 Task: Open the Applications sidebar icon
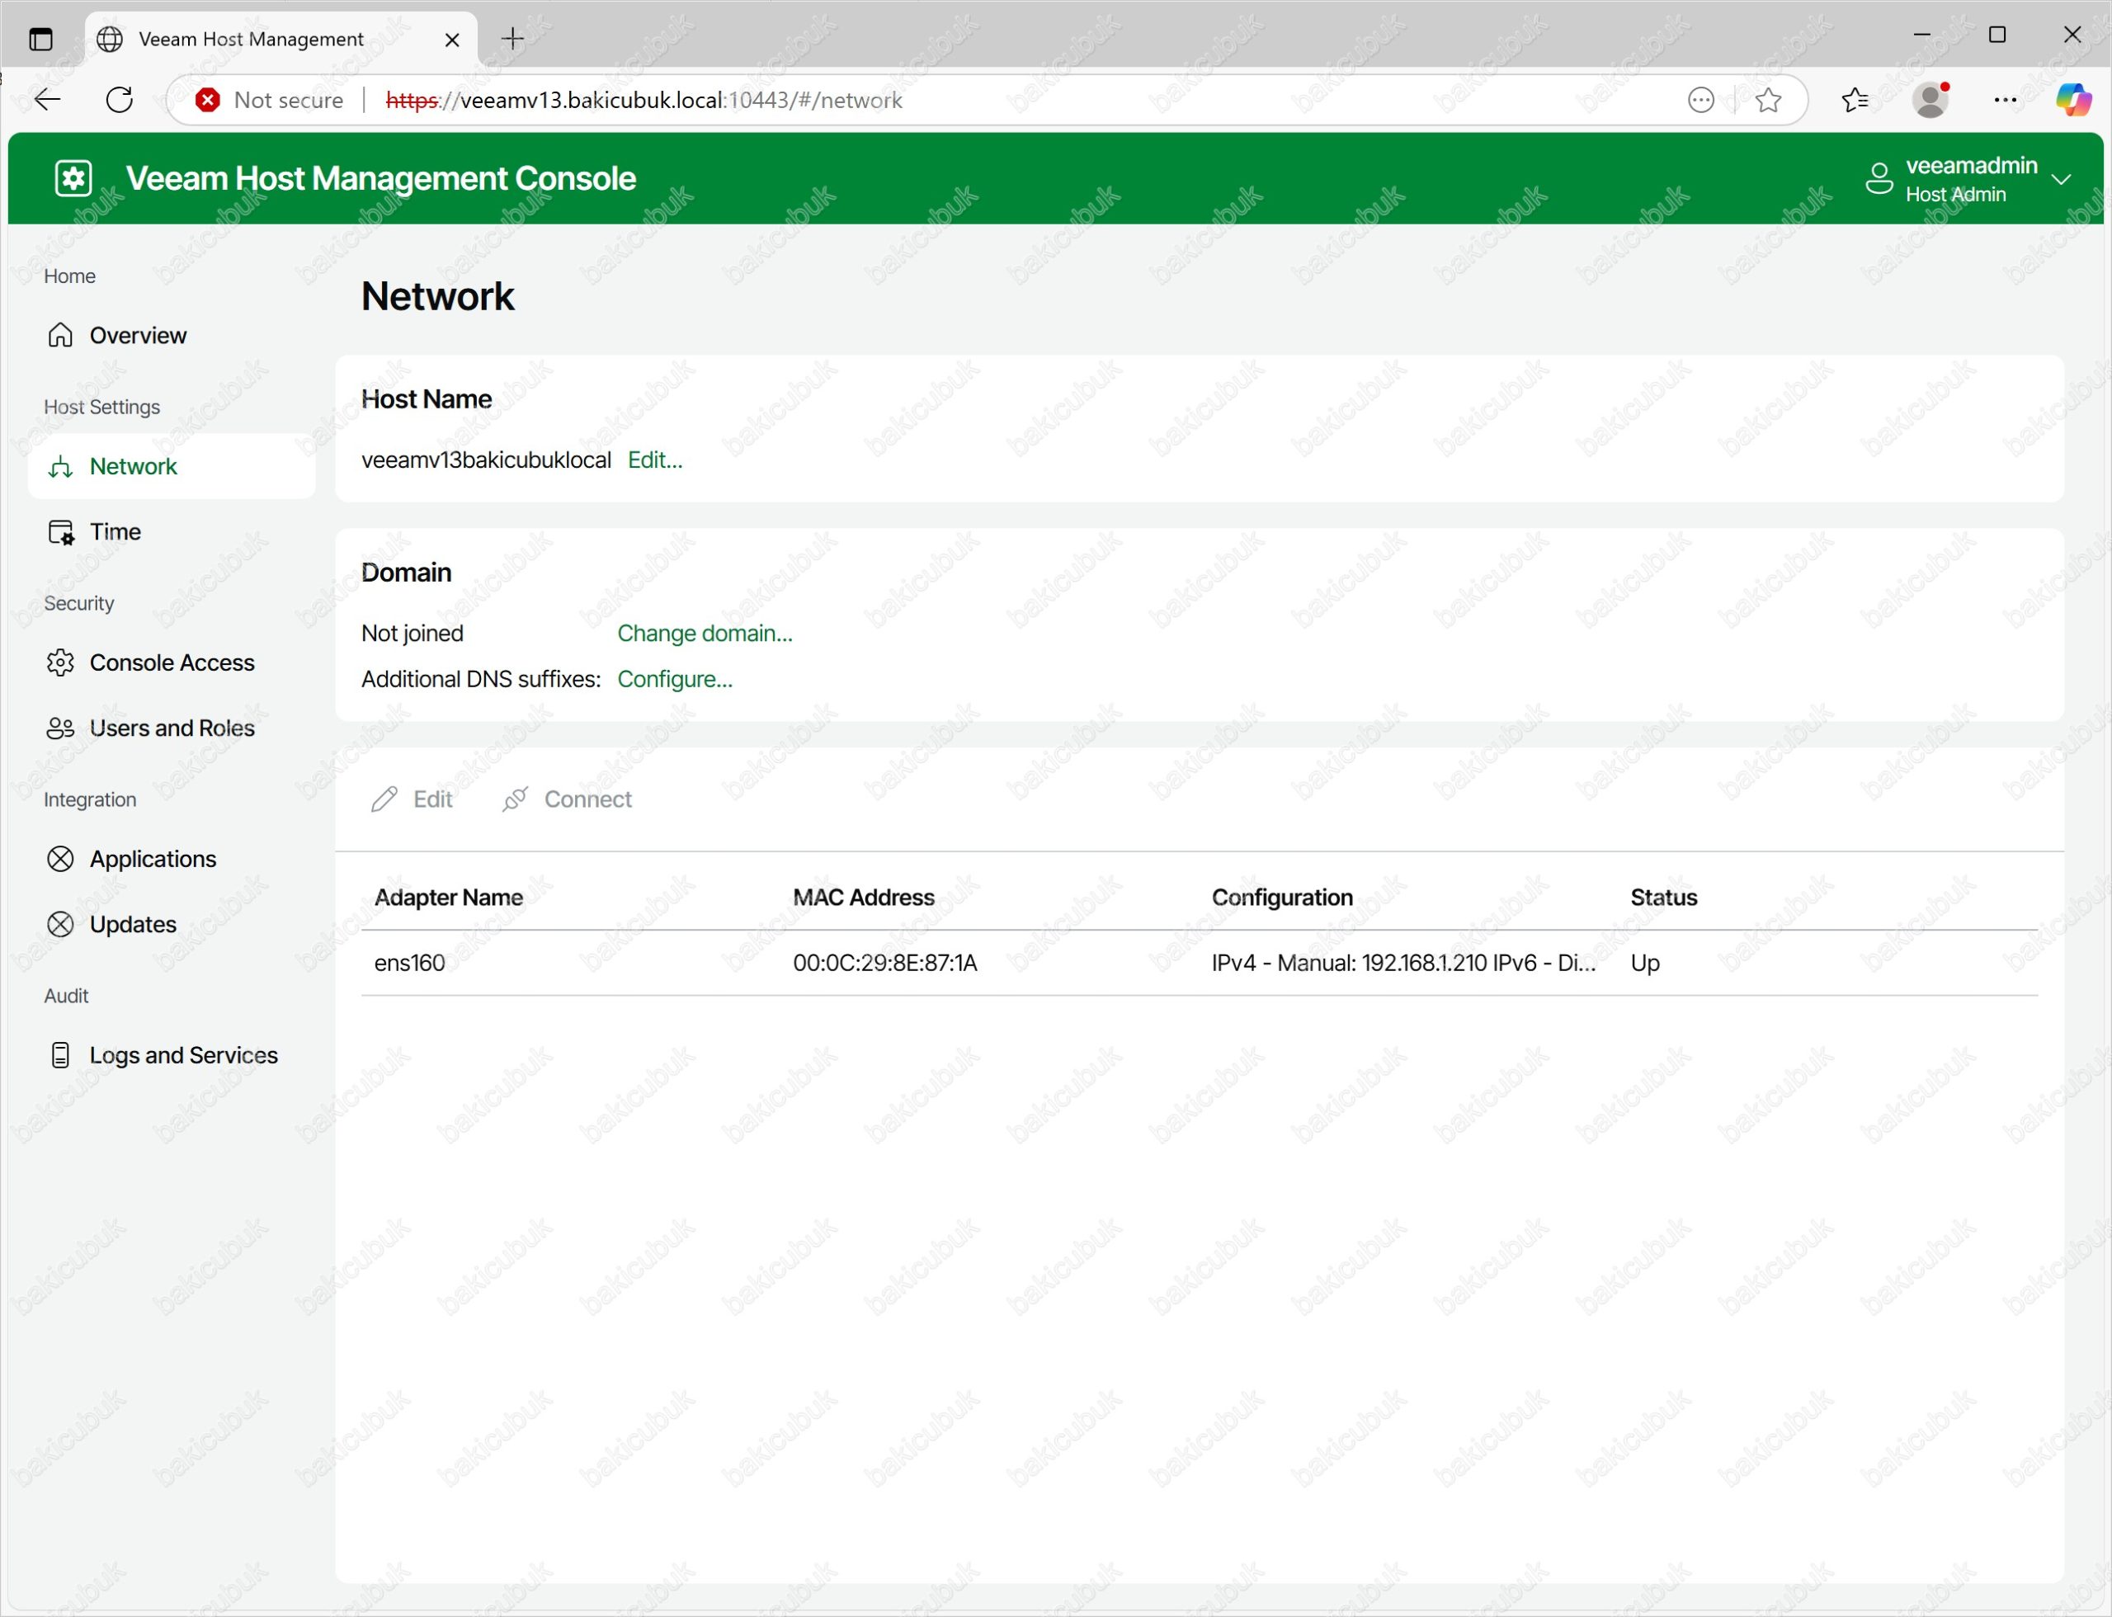tap(61, 860)
